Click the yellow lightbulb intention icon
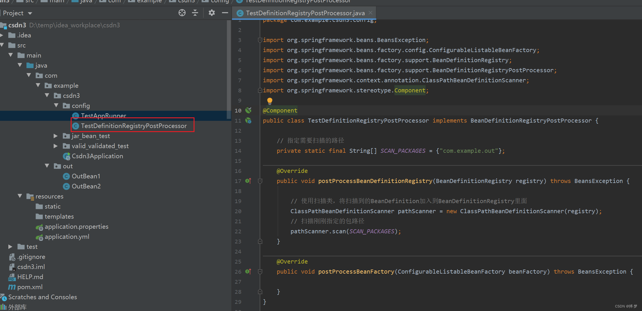Image resolution: width=642 pixels, height=311 pixels. tap(269, 101)
